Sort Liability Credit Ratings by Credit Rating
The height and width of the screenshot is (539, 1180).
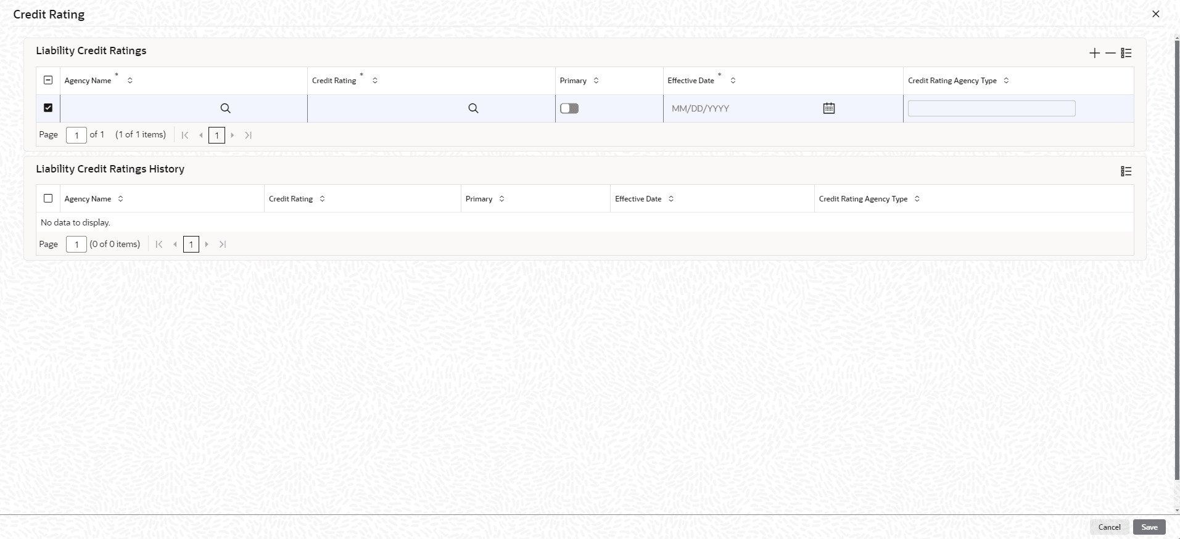[374, 81]
